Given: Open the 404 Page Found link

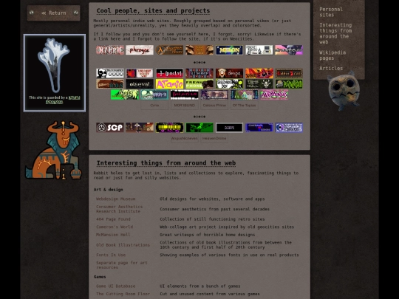Looking at the screenshot, I should click(113, 219).
